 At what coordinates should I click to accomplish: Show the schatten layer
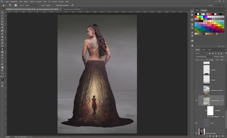pos(196,70)
